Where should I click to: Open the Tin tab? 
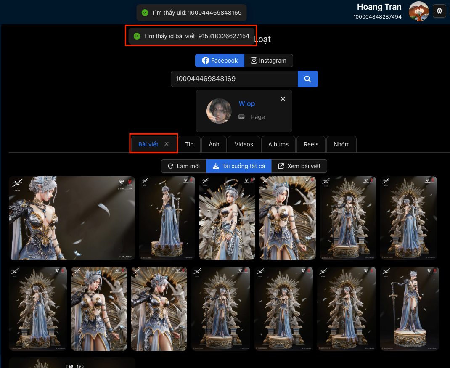pos(189,144)
